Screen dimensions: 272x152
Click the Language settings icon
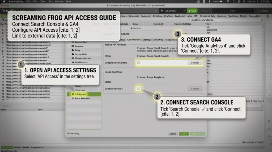click(73, 46)
